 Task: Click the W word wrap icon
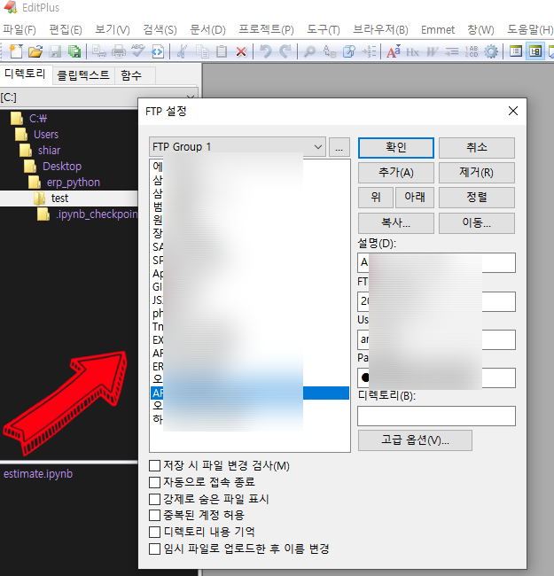(x=432, y=51)
